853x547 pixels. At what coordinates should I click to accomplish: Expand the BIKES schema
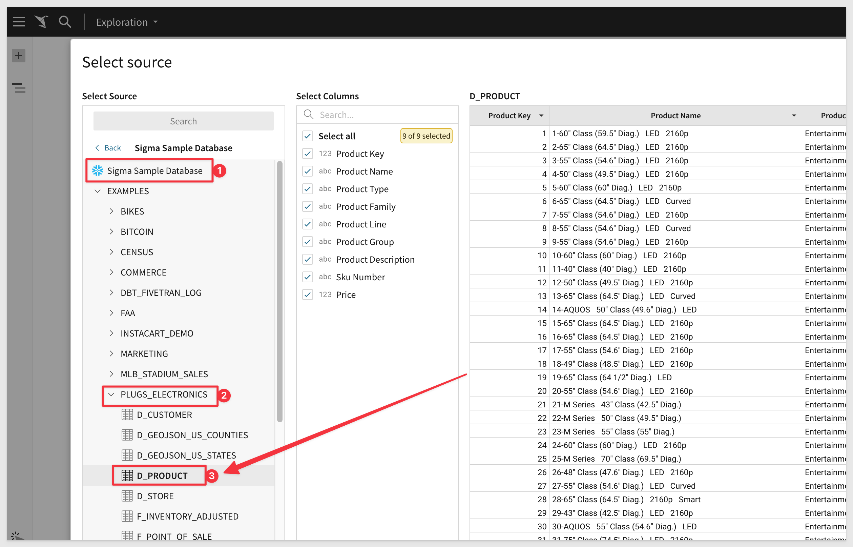(x=111, y=211)
